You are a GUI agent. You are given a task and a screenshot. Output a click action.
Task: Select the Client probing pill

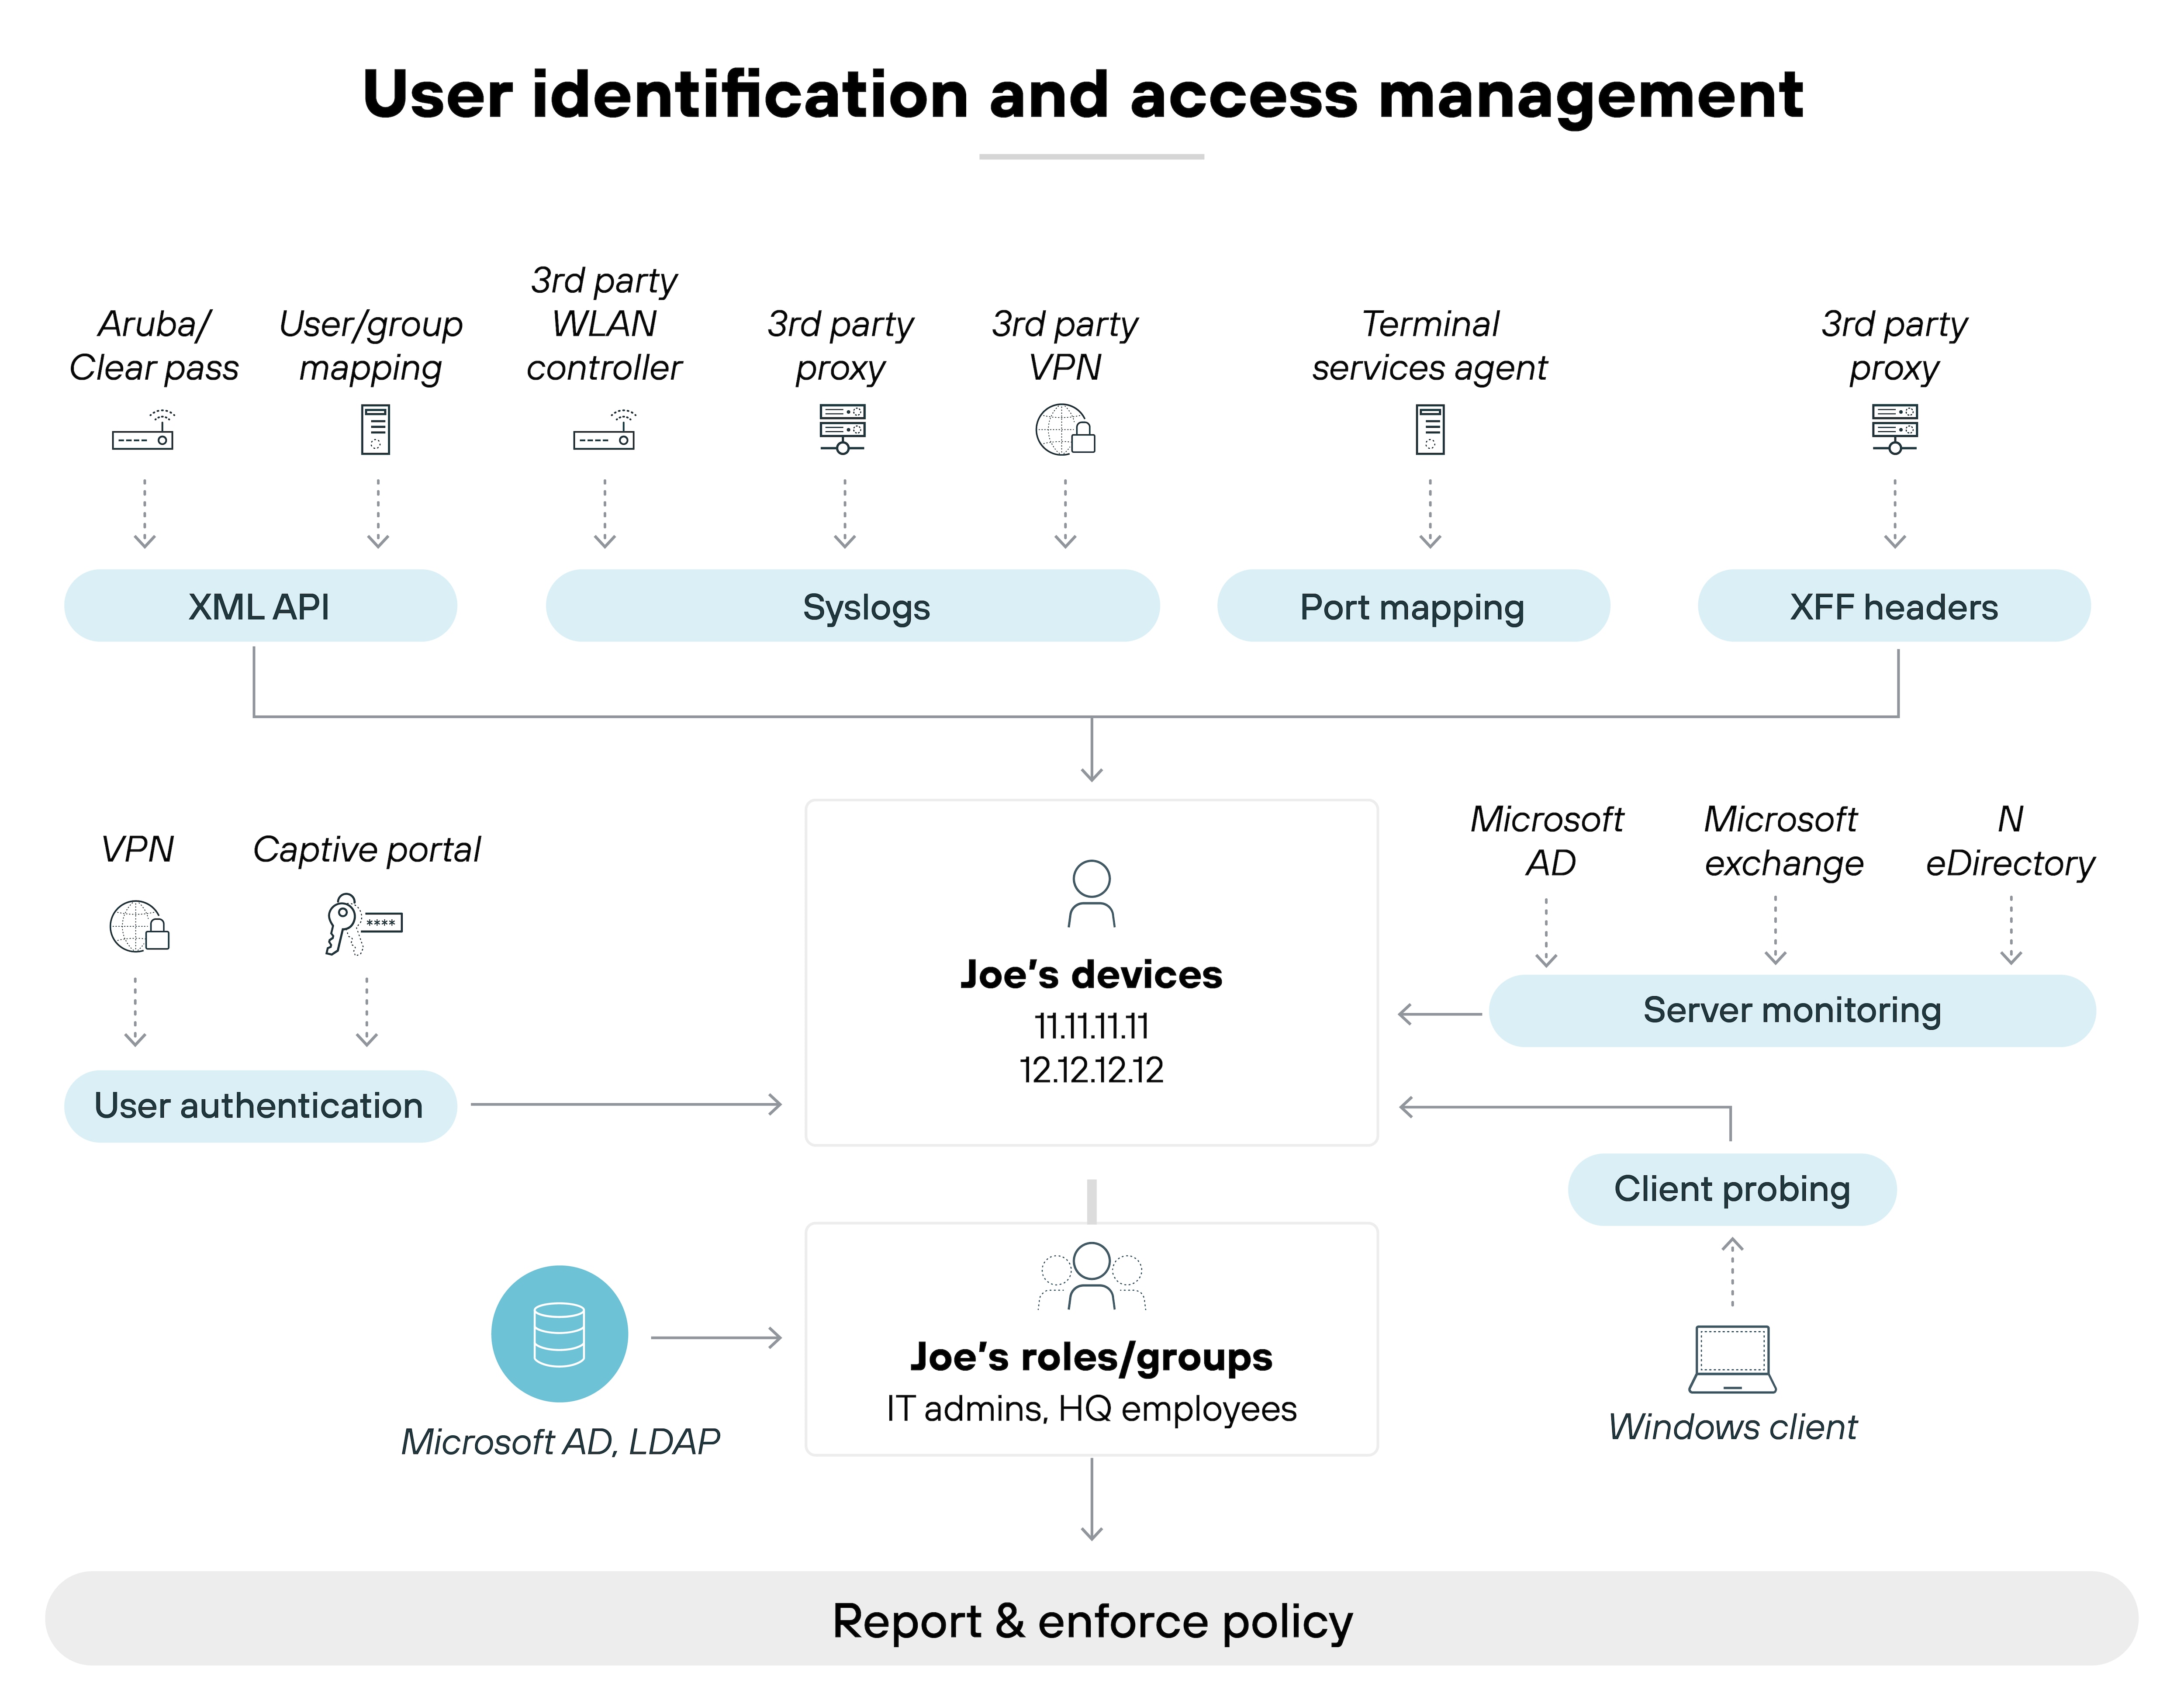tap(1732, 1188)
